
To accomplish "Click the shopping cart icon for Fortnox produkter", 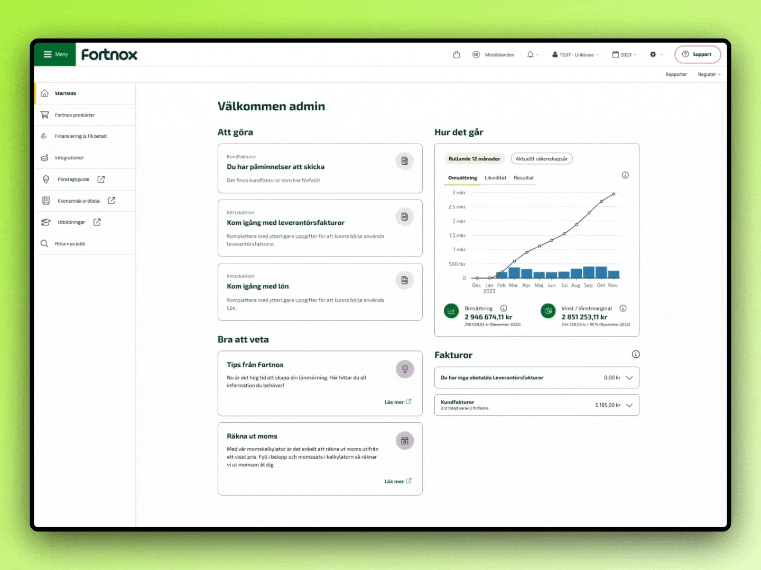I will point(44,115).
